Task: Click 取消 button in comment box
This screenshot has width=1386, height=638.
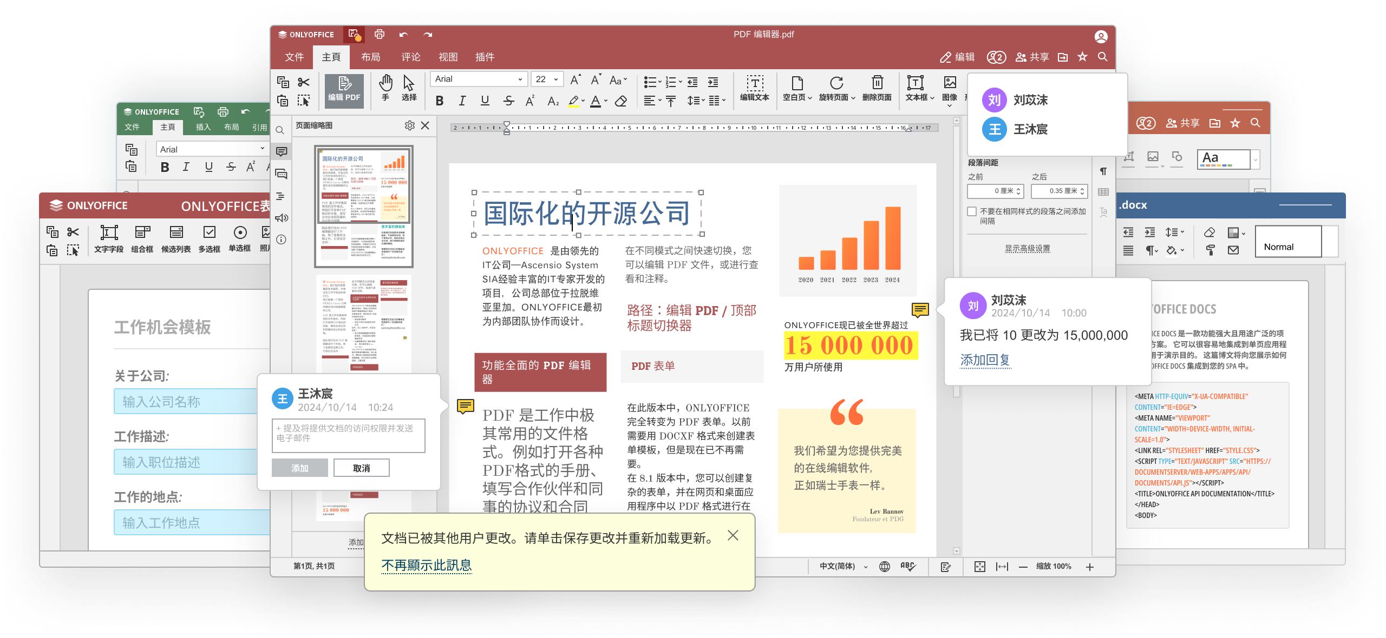Action: pos(361,468)
